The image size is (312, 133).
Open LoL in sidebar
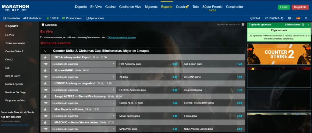[7, 68]
